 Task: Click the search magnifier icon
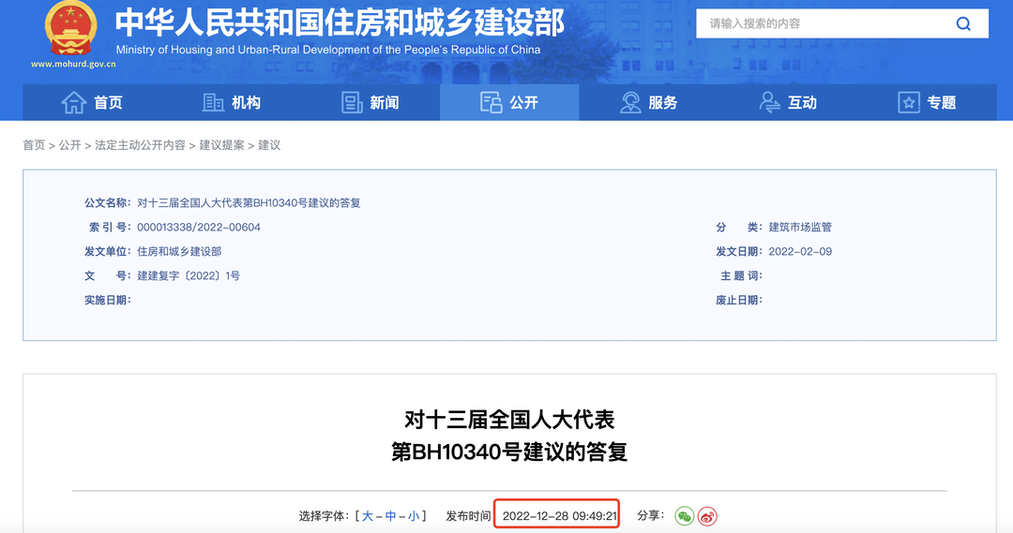coord(963,24)
